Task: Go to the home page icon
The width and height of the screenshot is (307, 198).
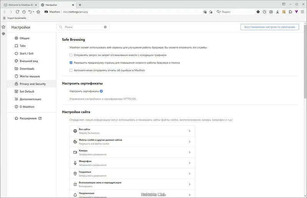Action: point(24,12)
